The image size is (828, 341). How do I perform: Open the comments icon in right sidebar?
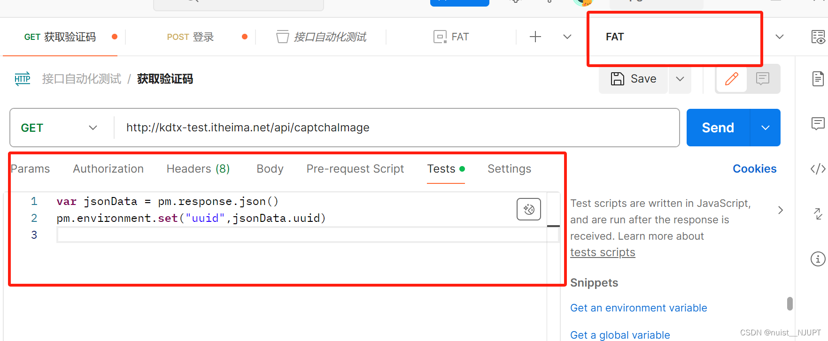(x=818, y=123)
